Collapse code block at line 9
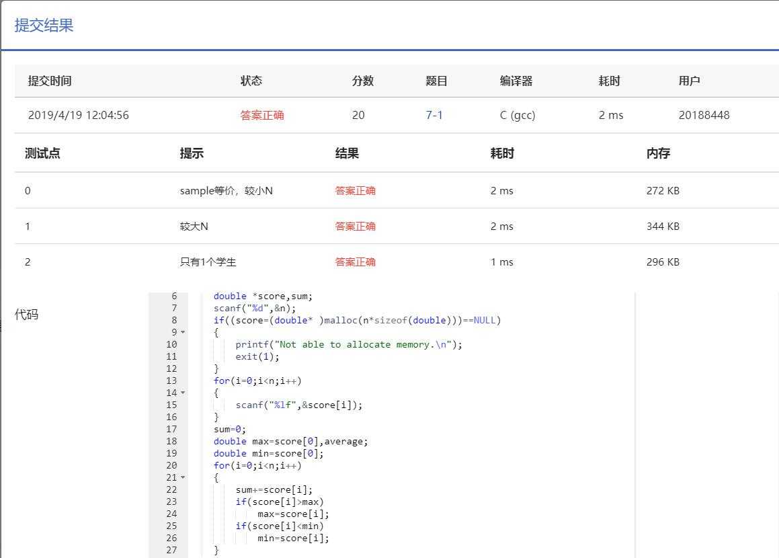The height and width of the screenshot is (558, 779). pos(183,332)
